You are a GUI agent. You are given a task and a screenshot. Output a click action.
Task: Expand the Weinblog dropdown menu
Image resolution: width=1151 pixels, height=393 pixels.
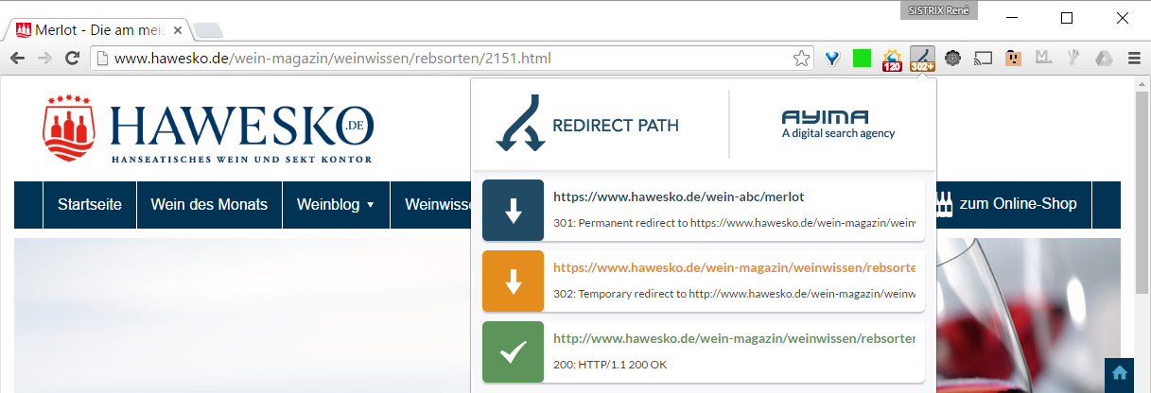click(x=336, y=204)
